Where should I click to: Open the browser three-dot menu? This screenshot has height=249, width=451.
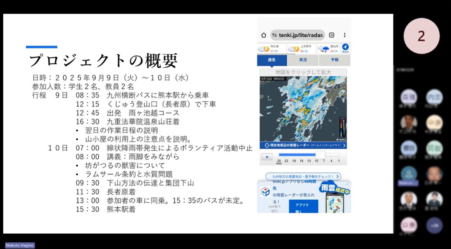coord(344,35)
